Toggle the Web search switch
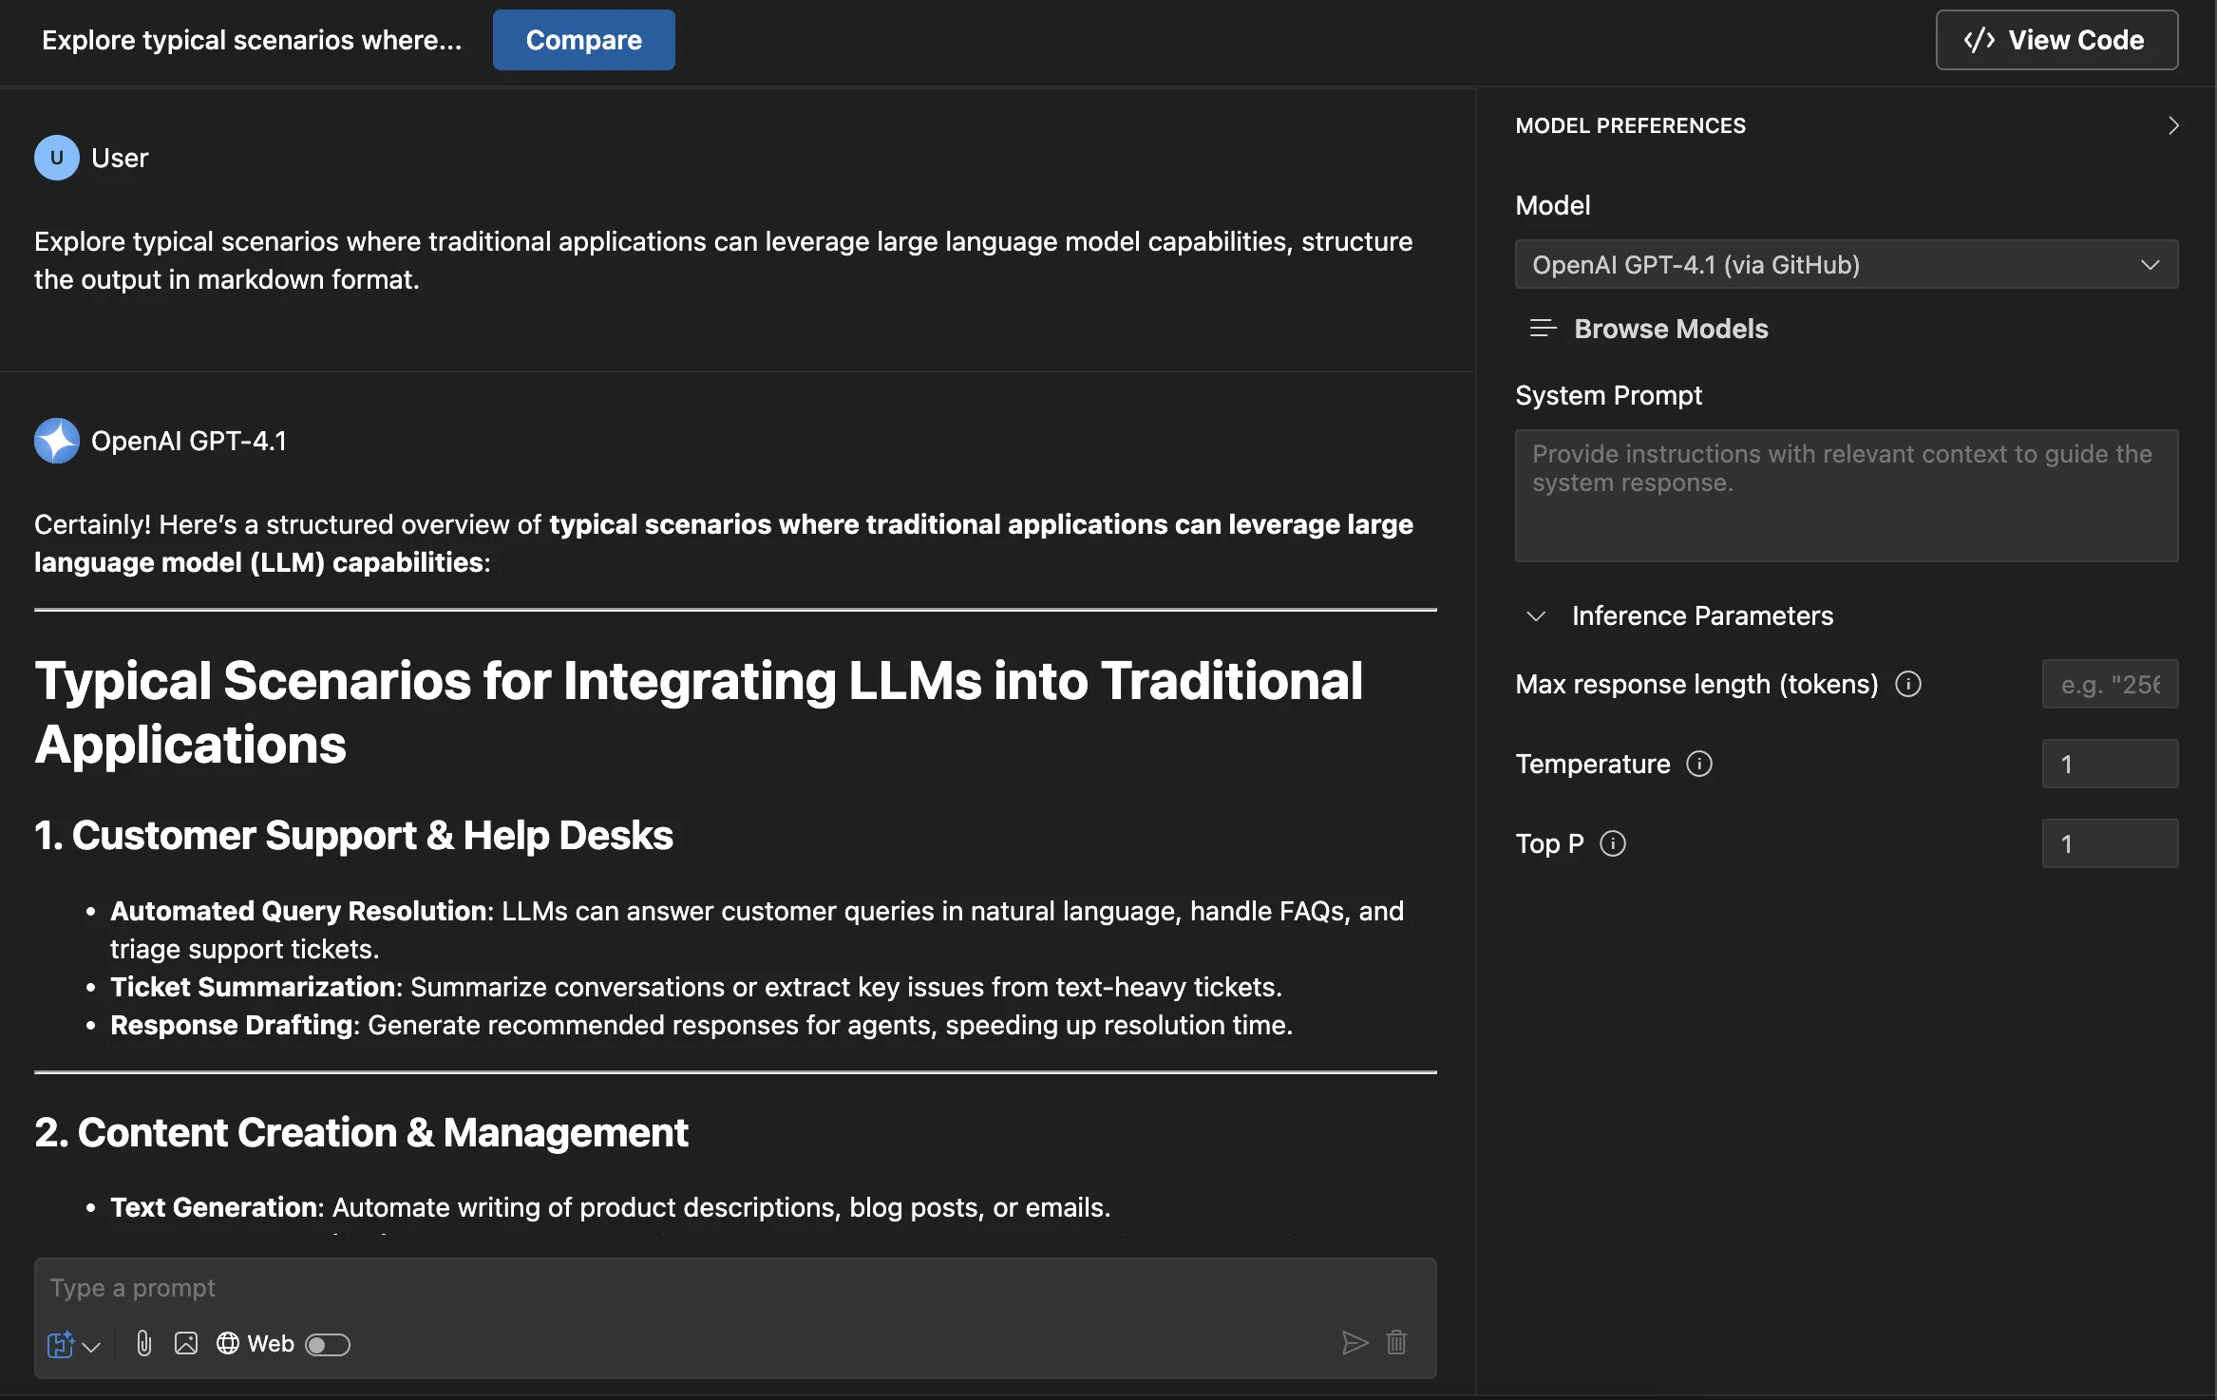2217x1400 pixels. click(328, 1345)
